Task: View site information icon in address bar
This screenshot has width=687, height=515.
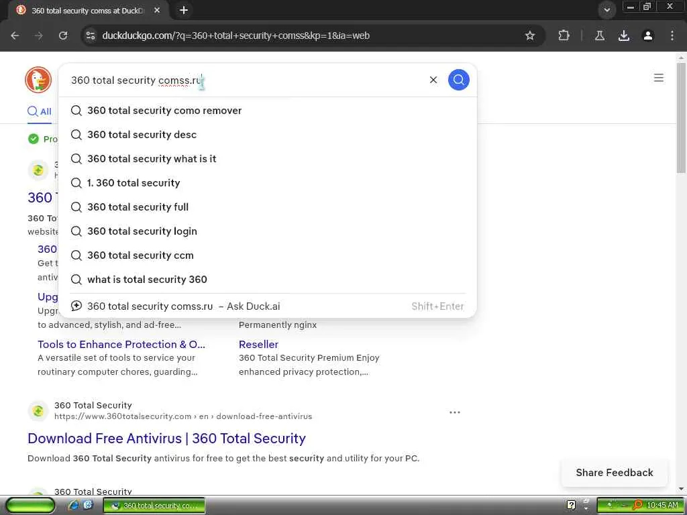Action: [x=91, y=36]
